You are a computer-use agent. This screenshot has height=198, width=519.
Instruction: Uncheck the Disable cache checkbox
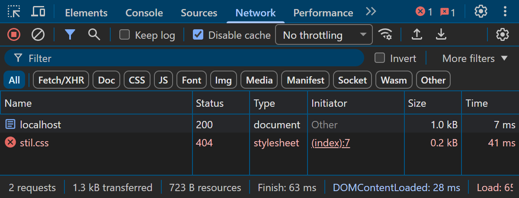[198, 34]
